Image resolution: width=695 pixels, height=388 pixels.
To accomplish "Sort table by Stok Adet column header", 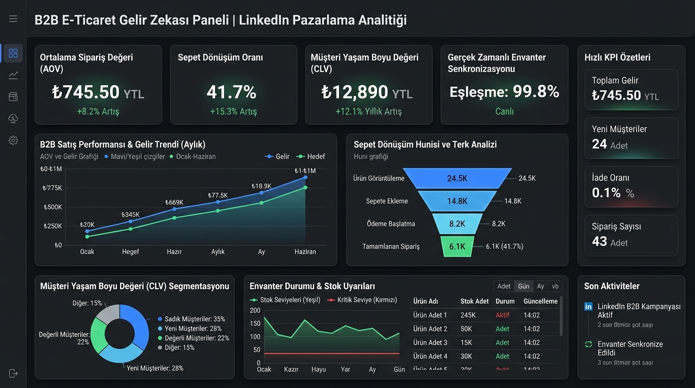I will (474, 301).
